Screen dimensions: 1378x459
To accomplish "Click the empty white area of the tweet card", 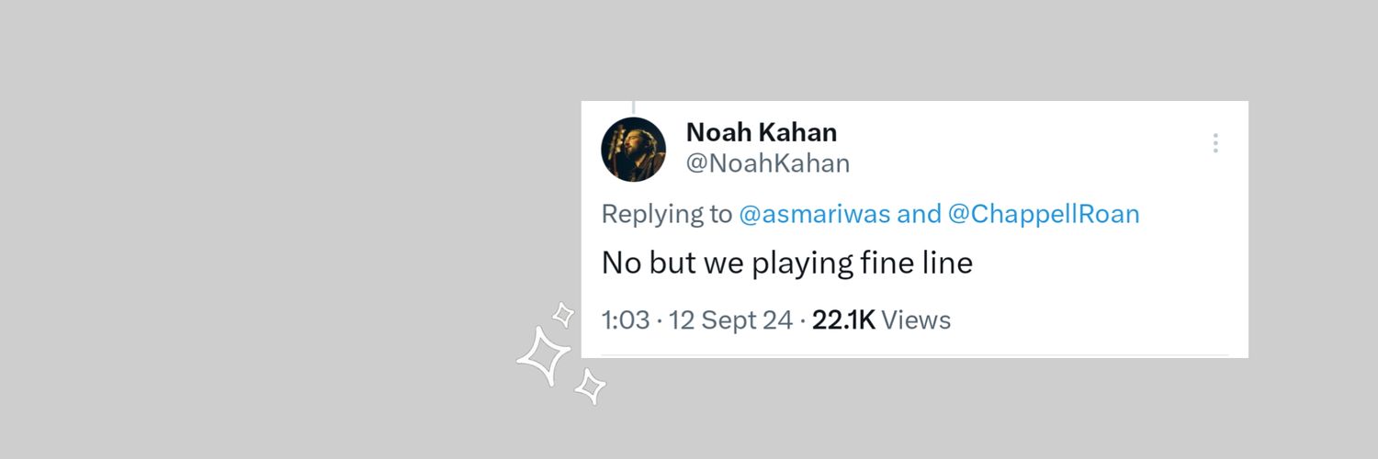I will [x=1102, y=275].
